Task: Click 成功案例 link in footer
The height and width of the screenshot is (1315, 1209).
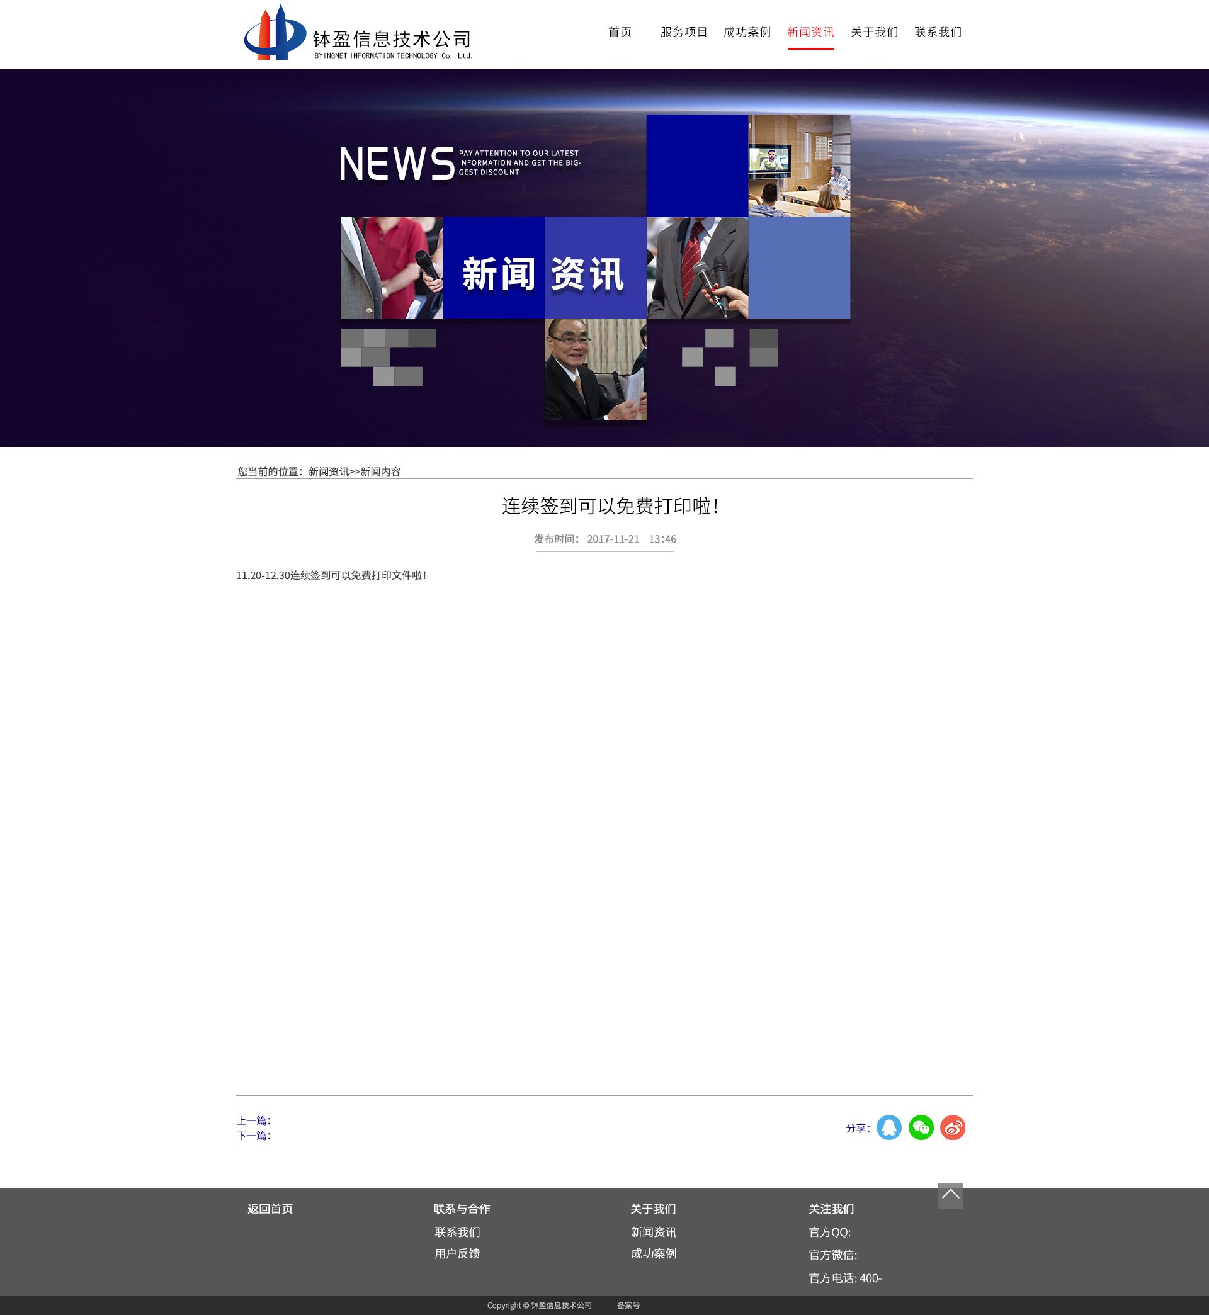Action: pos(653,1253)
